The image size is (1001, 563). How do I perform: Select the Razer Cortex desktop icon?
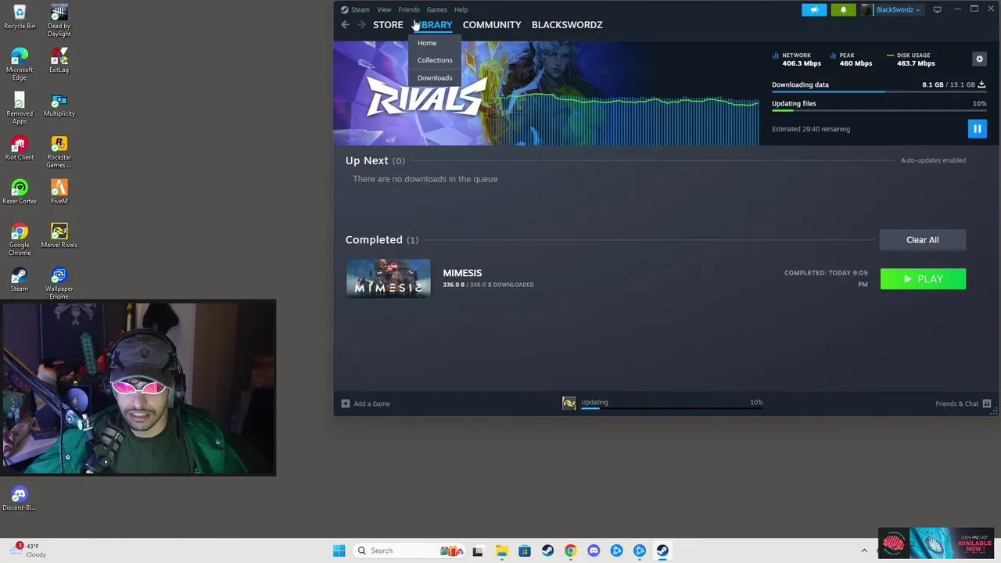pyautogui.click(x=20, y=192)
